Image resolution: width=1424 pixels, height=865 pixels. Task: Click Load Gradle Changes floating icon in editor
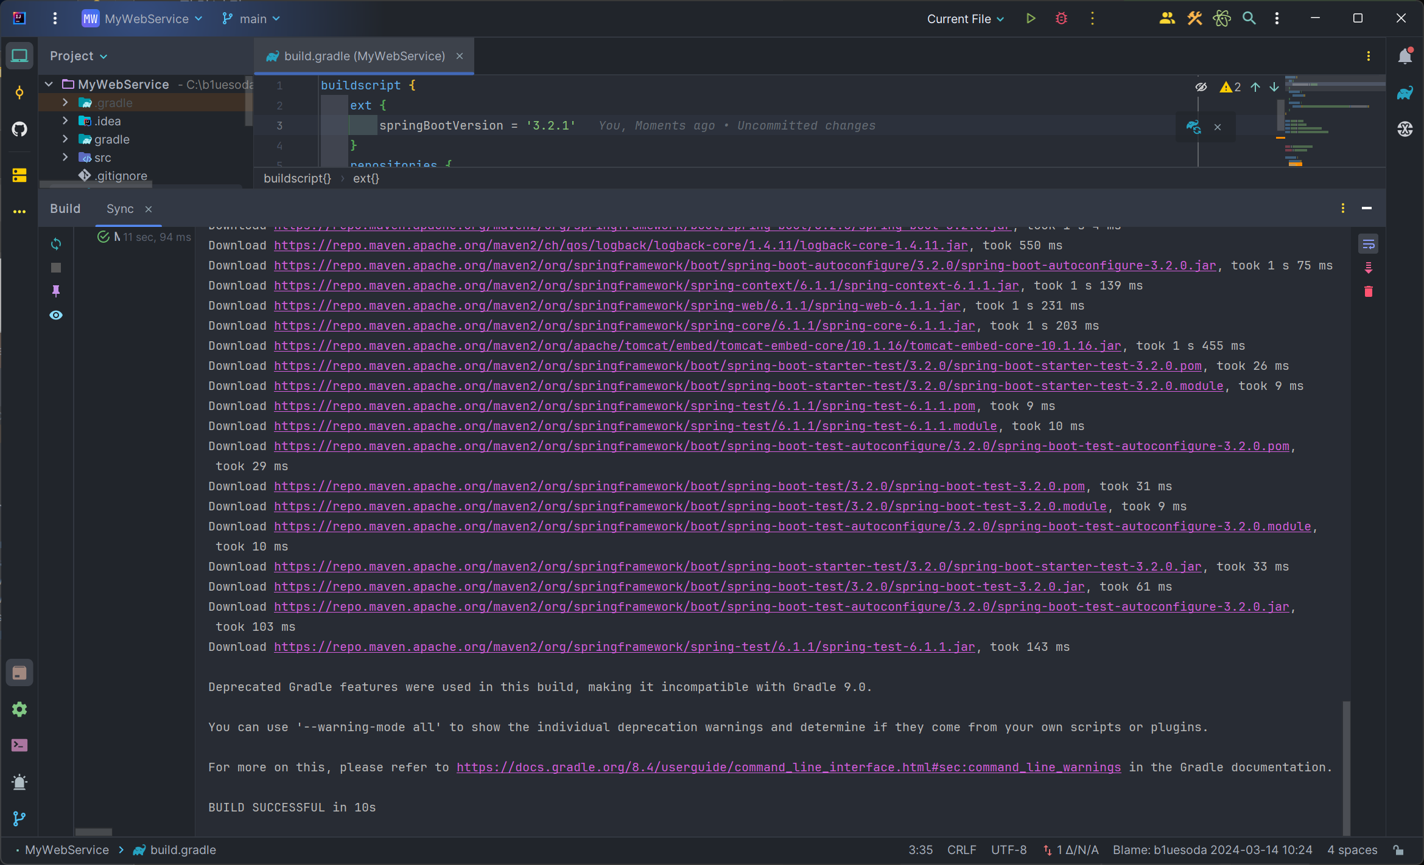[1193, 127]
